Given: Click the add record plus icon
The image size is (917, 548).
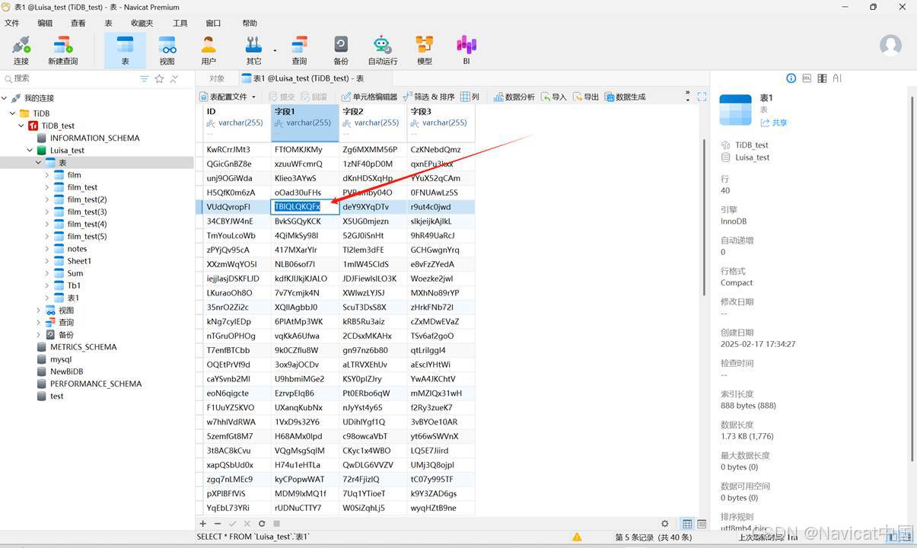Looking at the screenshot, I should tap(202, 524).
